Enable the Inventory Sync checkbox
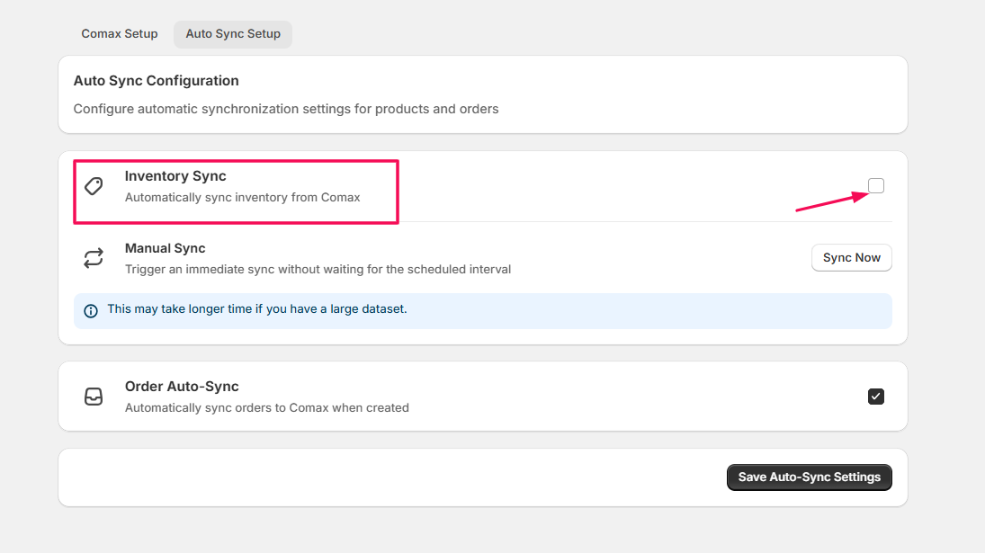 coord(876,186)
